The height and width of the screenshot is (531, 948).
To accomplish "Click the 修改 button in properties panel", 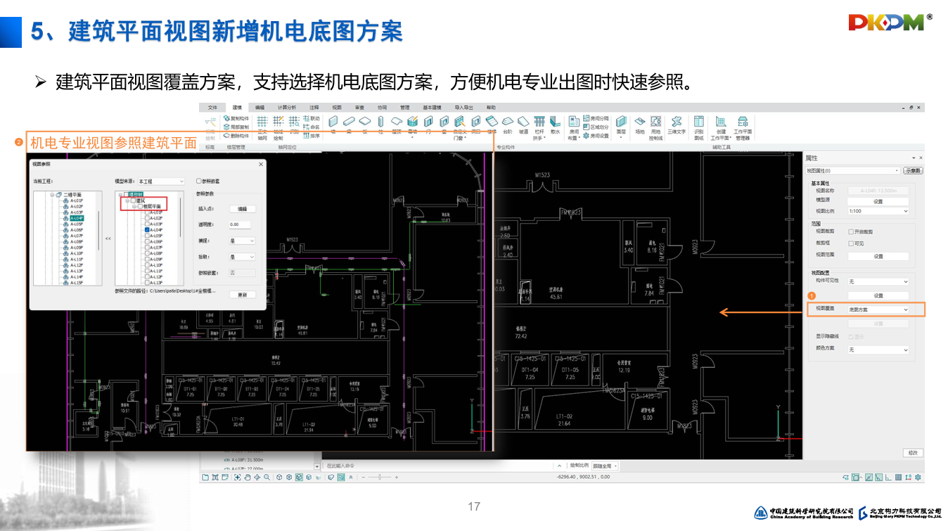I will pos(913,453).
